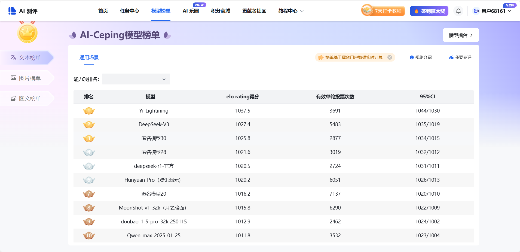The image size is (520, 252).
Task: Click the info icon beside 规则介绍
Action: pyautogui.click(x=412, y=57)
